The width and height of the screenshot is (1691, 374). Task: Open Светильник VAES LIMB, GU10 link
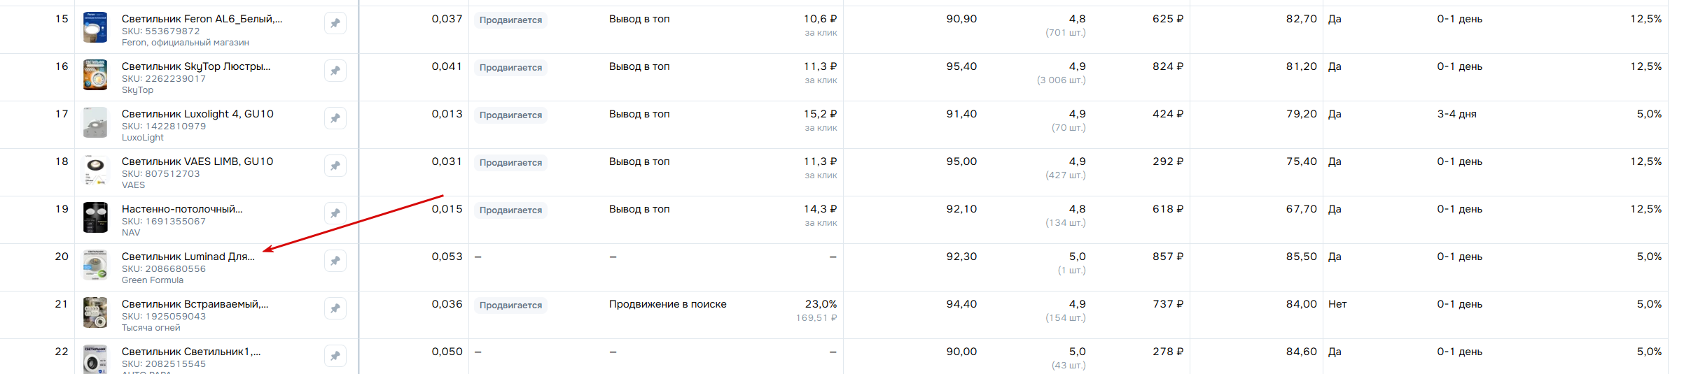point(197,161)
